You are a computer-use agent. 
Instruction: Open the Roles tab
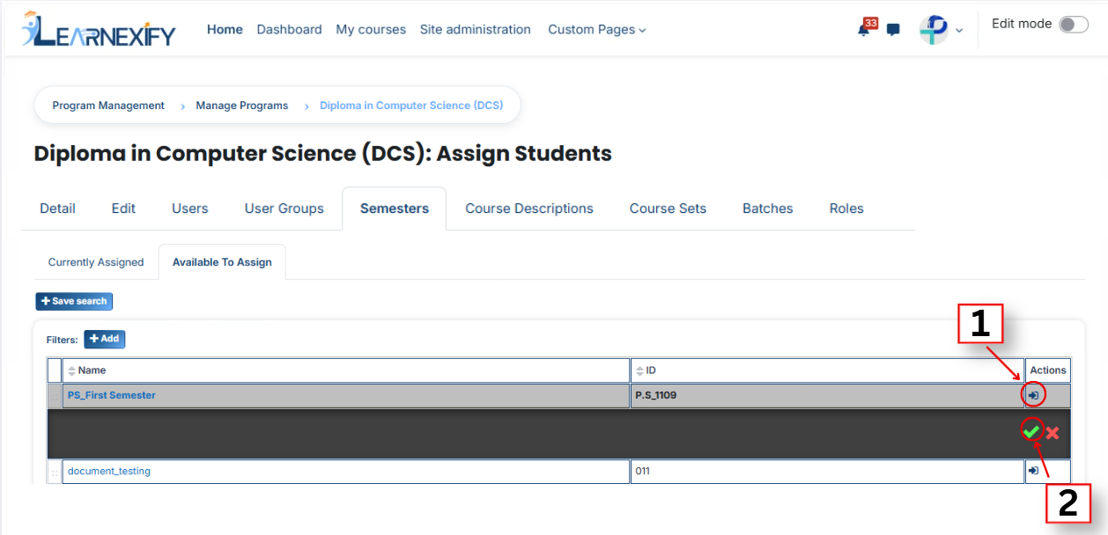(846, 209)
